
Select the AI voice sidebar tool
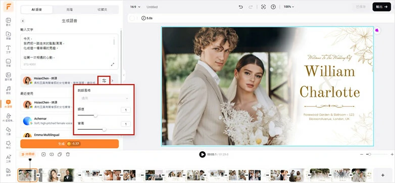(x=8, y=103)
